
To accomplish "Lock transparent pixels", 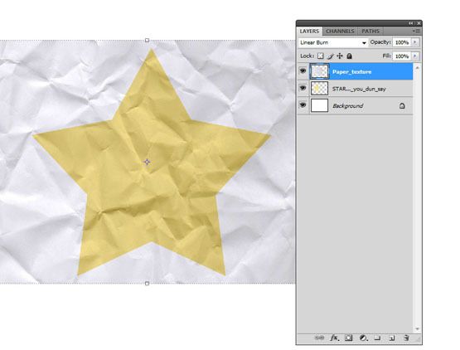I will click(321, 56).
